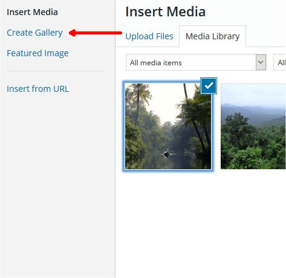
Task: Select the misty forest hills thumbnail
Action: click(253, 126)
